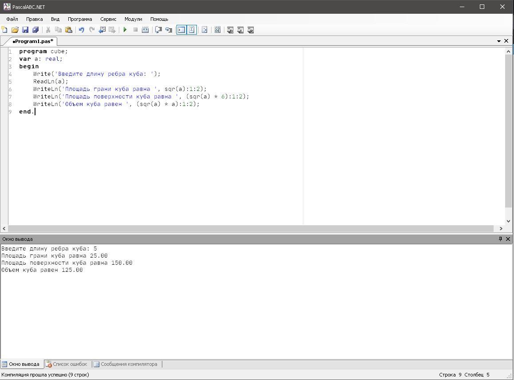Screen dimensions: 514x380
Task: Click the New file icon
Action: click(x=4, y=30)
